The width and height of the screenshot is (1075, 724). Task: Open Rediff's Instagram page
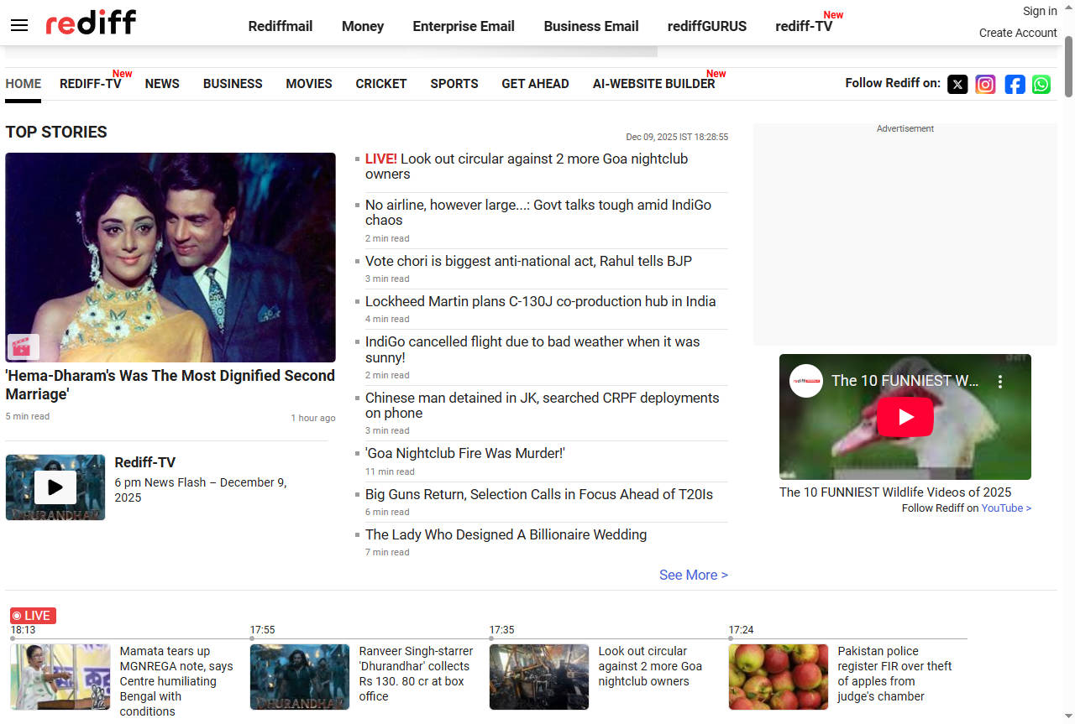[x=985, y=84]
